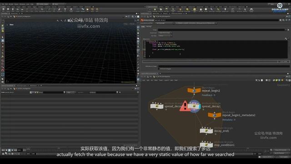
Task: Open the network editor Add menu
Action: click(144, 80)
